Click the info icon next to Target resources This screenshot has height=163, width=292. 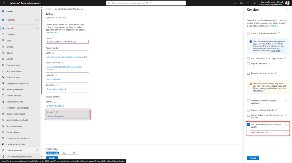[x=62, y=63]
